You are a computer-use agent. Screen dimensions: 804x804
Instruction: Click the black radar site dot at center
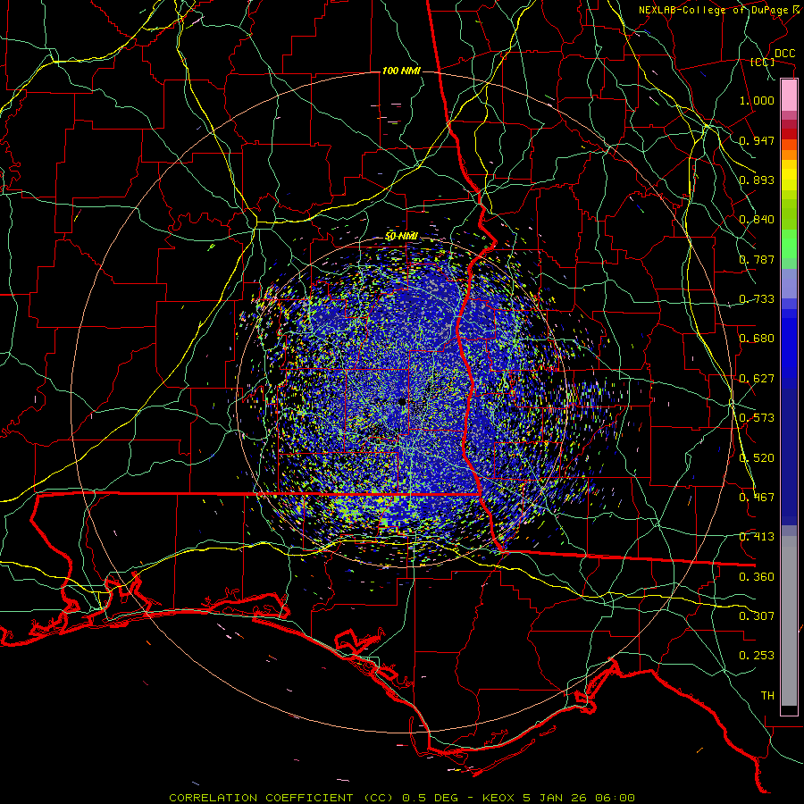[402, 402]
